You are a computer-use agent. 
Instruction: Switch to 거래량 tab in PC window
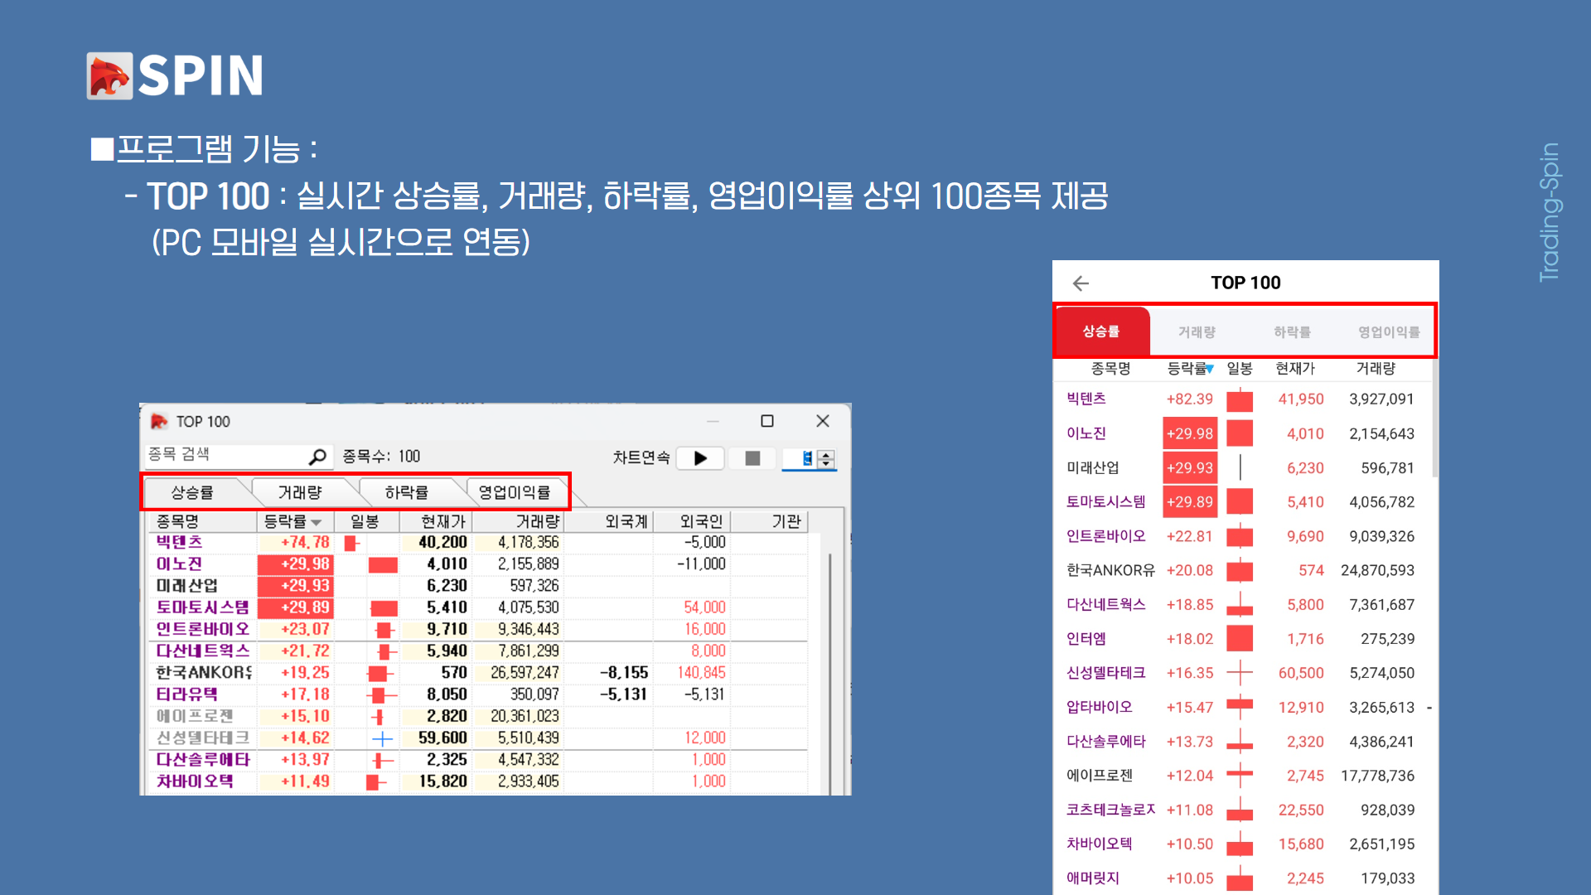point(300,492)
